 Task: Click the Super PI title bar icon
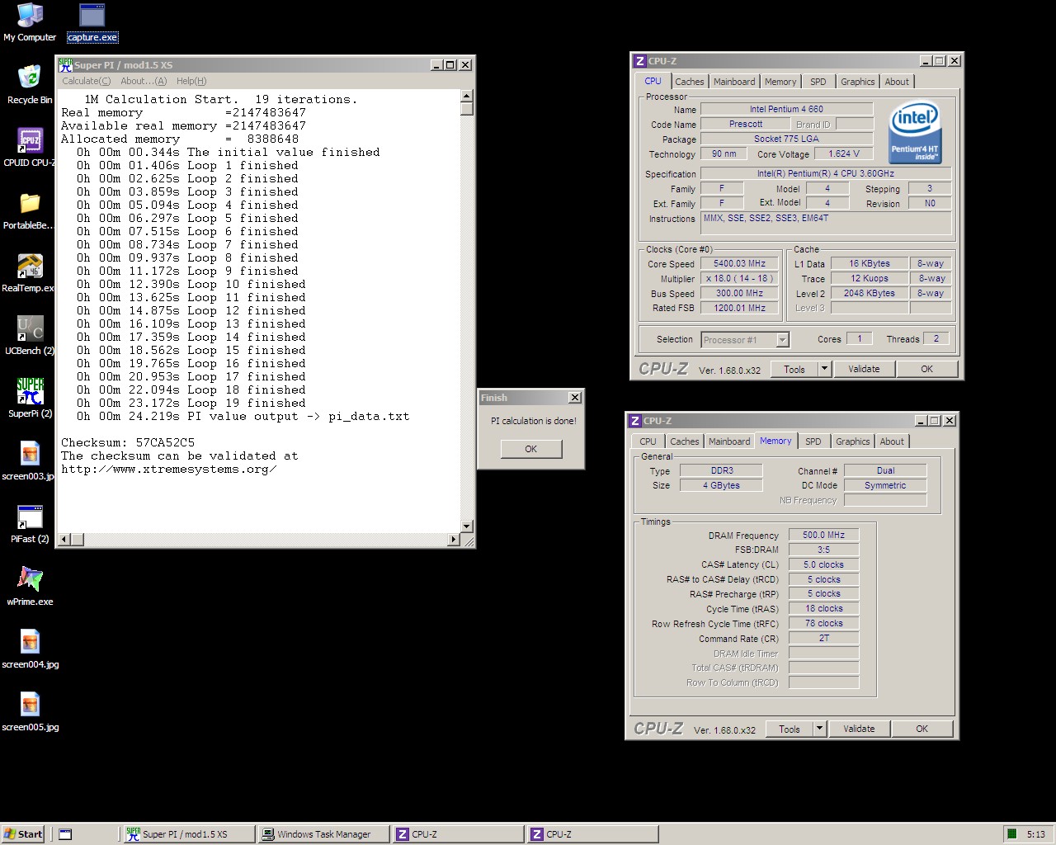click(x=65, y=64)
